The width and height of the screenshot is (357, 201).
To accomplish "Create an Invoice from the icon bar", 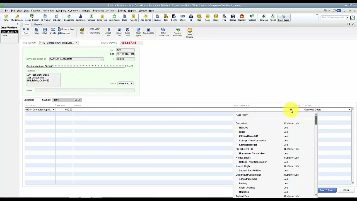I will tap(157, 18).
